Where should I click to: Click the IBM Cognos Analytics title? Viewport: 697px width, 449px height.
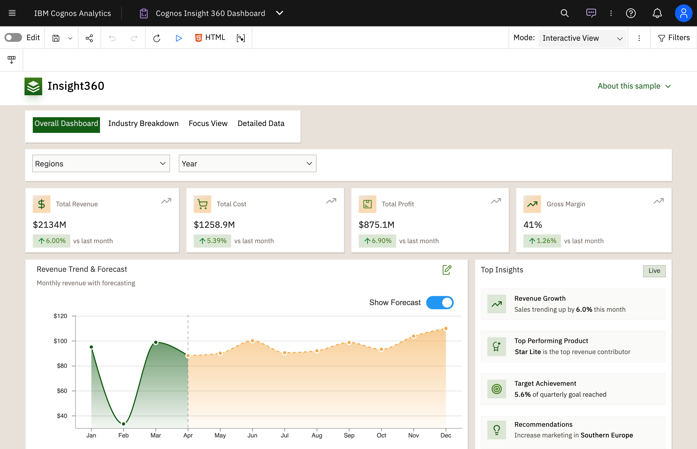click(x=72, y=13)
